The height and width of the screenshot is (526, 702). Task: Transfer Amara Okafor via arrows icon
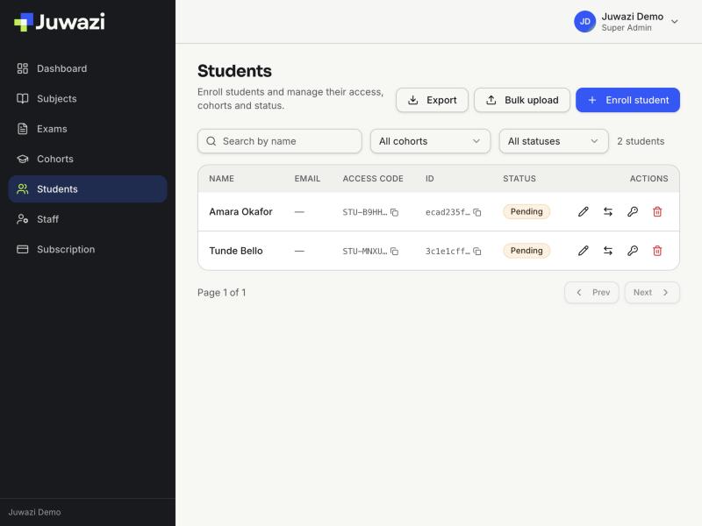coord(607,211)
